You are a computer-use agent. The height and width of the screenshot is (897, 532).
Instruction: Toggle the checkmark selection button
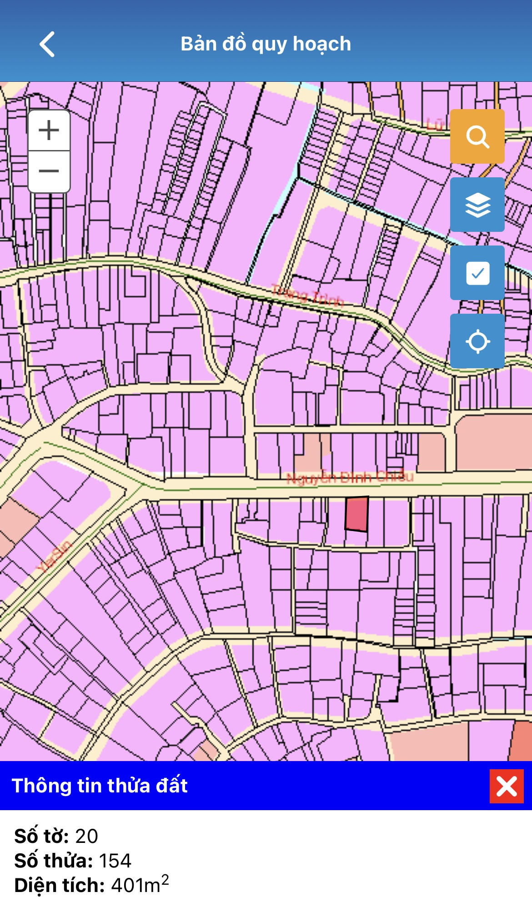tap(477, 273)
